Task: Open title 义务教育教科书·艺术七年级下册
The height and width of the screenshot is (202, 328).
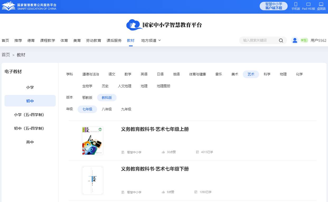Action: click(155, 169)
